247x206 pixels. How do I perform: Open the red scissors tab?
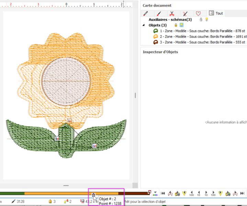tap(172, 13)
